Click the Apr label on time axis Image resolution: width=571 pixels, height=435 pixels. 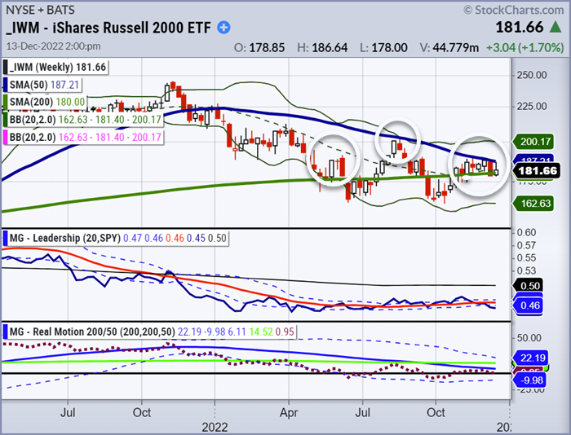[x=289, y=412]
